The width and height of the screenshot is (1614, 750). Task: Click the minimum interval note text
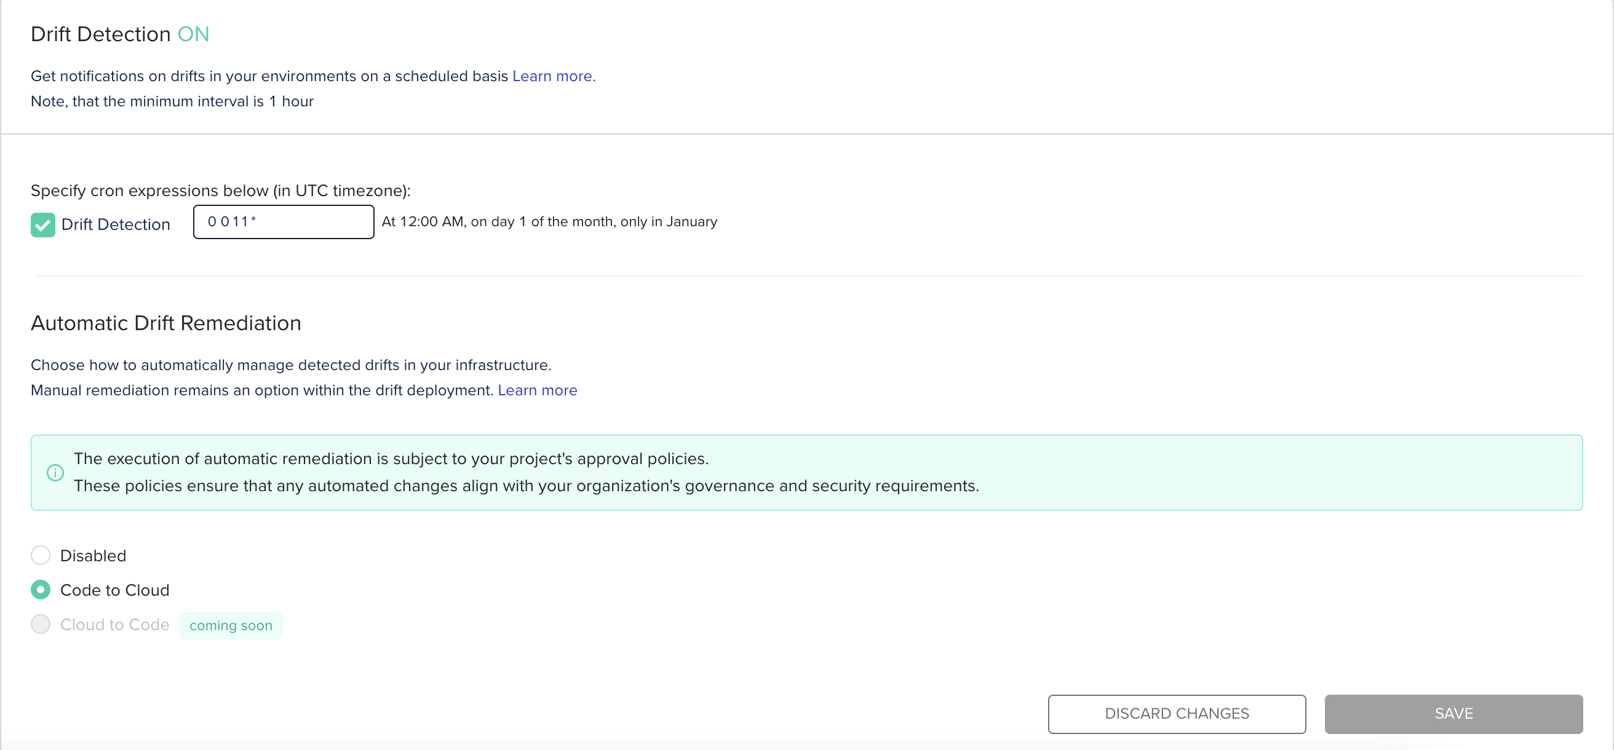pyautogui.click(x=172, y=101)
